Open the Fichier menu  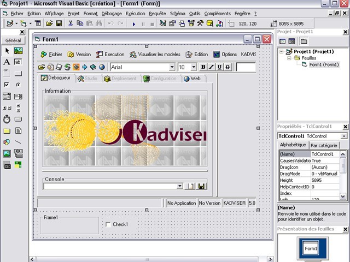pos(17,14)
